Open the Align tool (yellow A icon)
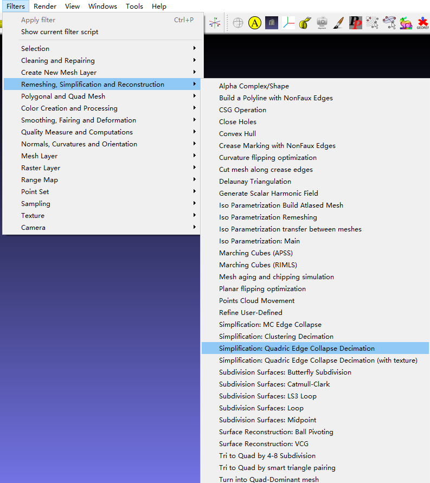 pyautogui.click(x=255, y=23)
